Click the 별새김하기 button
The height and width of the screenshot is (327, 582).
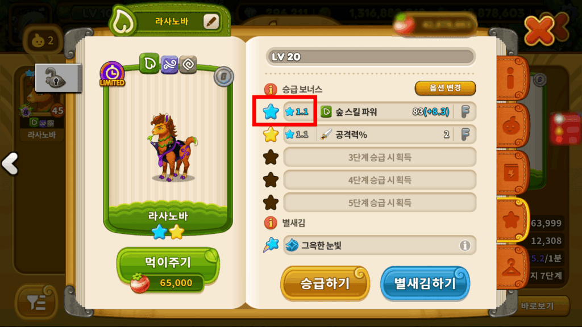[x=425, y=283]
